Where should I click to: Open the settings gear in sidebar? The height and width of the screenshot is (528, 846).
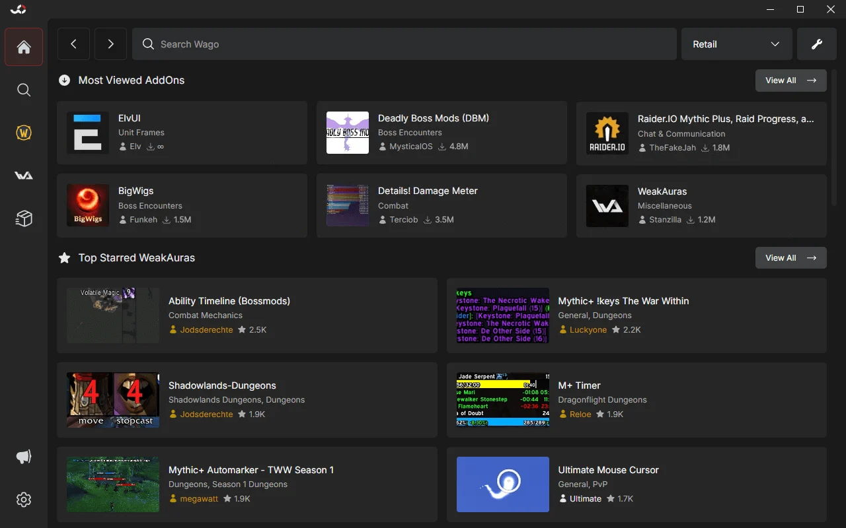click(x=24, y=500)
